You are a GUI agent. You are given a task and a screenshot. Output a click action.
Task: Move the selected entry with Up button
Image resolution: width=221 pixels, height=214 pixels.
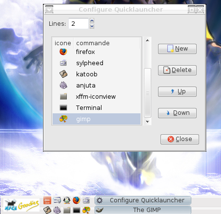point(177,91)
